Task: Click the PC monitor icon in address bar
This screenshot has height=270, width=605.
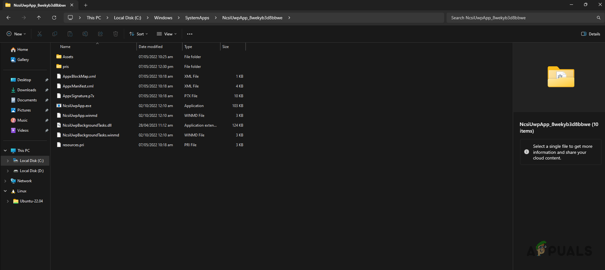Action: pyautogui.click(x=70, y=18)
